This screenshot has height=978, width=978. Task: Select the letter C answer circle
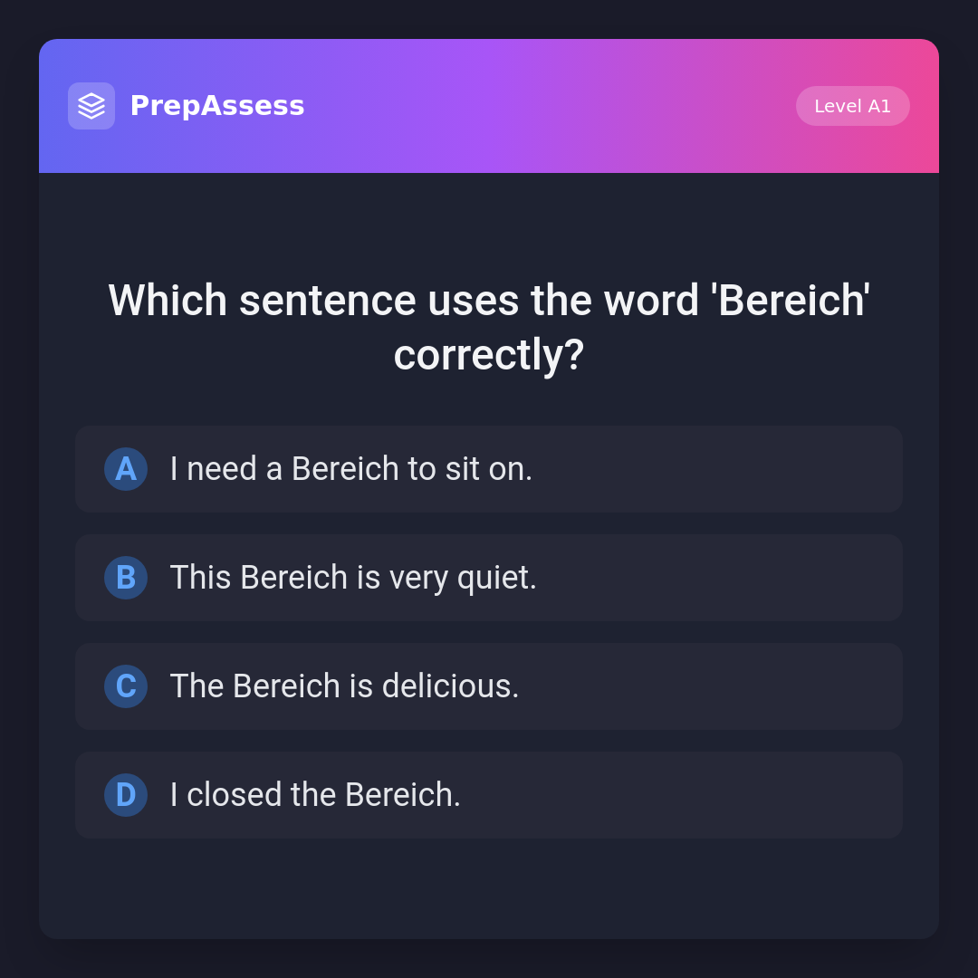pyautogui.click(x=126, y=686)
